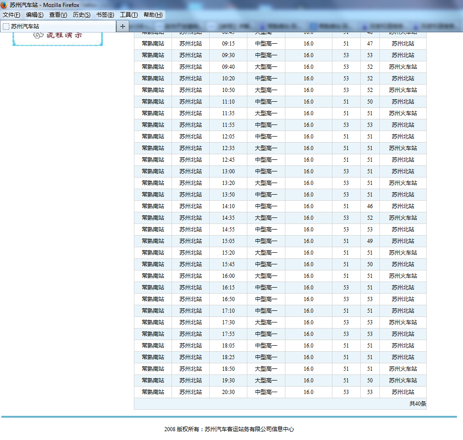The width and height of the screenshot is (463, 440).
Task: Open the 历史(S) menu
Action: click(81, 15)
